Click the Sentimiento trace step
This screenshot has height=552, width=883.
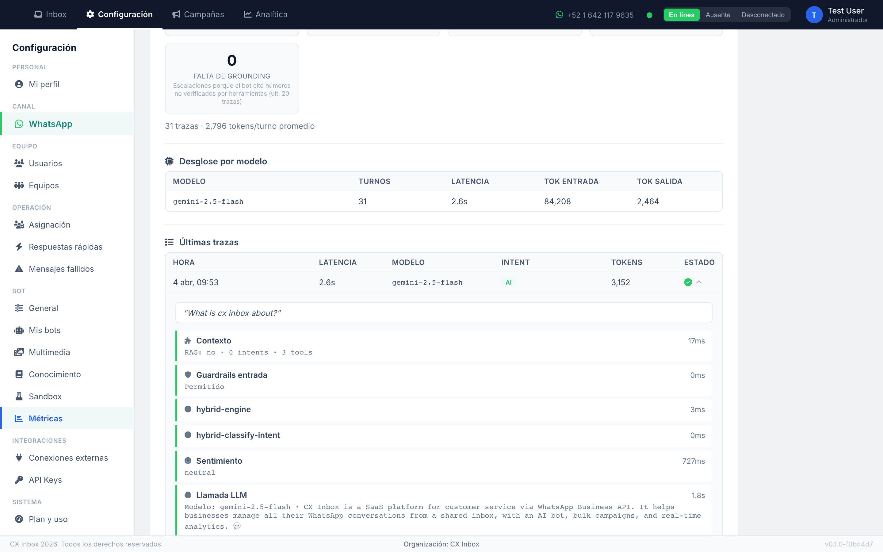[x=444, y=466]
